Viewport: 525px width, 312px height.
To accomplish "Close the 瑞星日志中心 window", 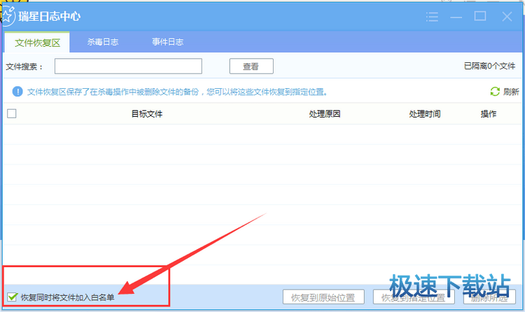I will (507, 16).
